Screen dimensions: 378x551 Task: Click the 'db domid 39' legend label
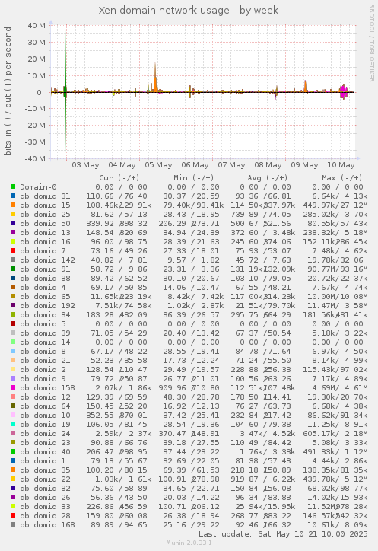(45, 333)
